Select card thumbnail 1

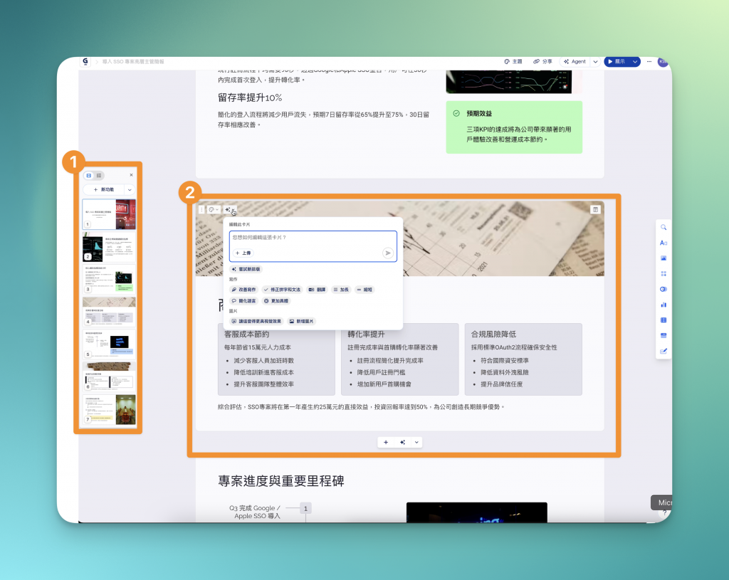(x=109, y=214)
